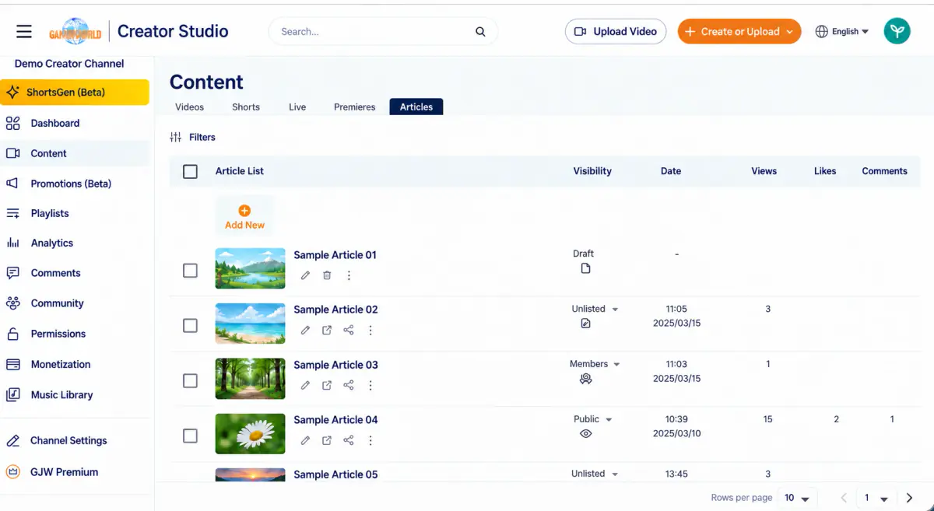Click the public eye icon for Article 04
Image resolution: width=934 pixels, height=511 pixels.
pos(586,434)
